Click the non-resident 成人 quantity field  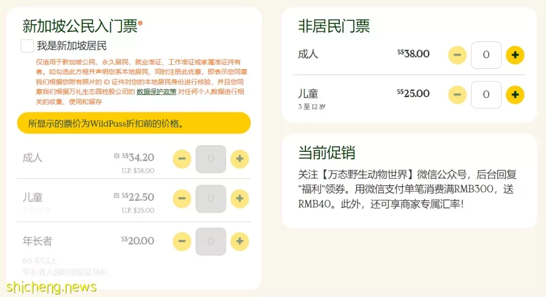tap(486, 55)
